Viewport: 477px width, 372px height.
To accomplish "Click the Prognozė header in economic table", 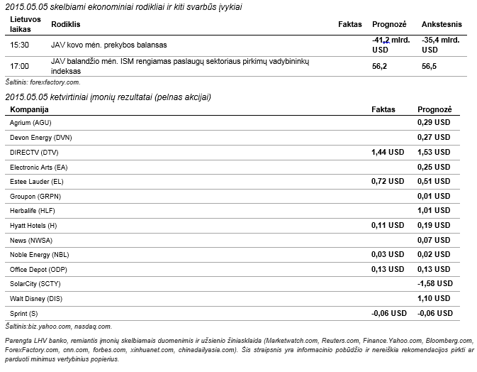I will [389, 24].
